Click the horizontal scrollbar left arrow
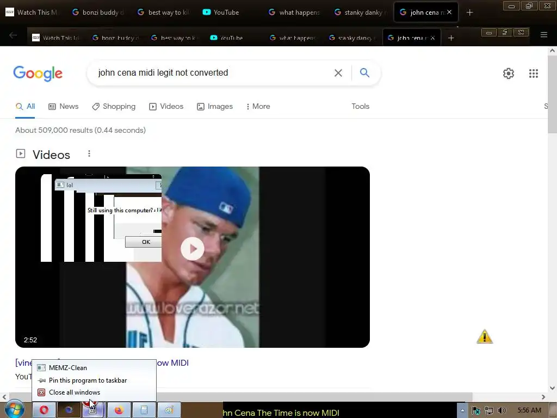 [4, 397]
